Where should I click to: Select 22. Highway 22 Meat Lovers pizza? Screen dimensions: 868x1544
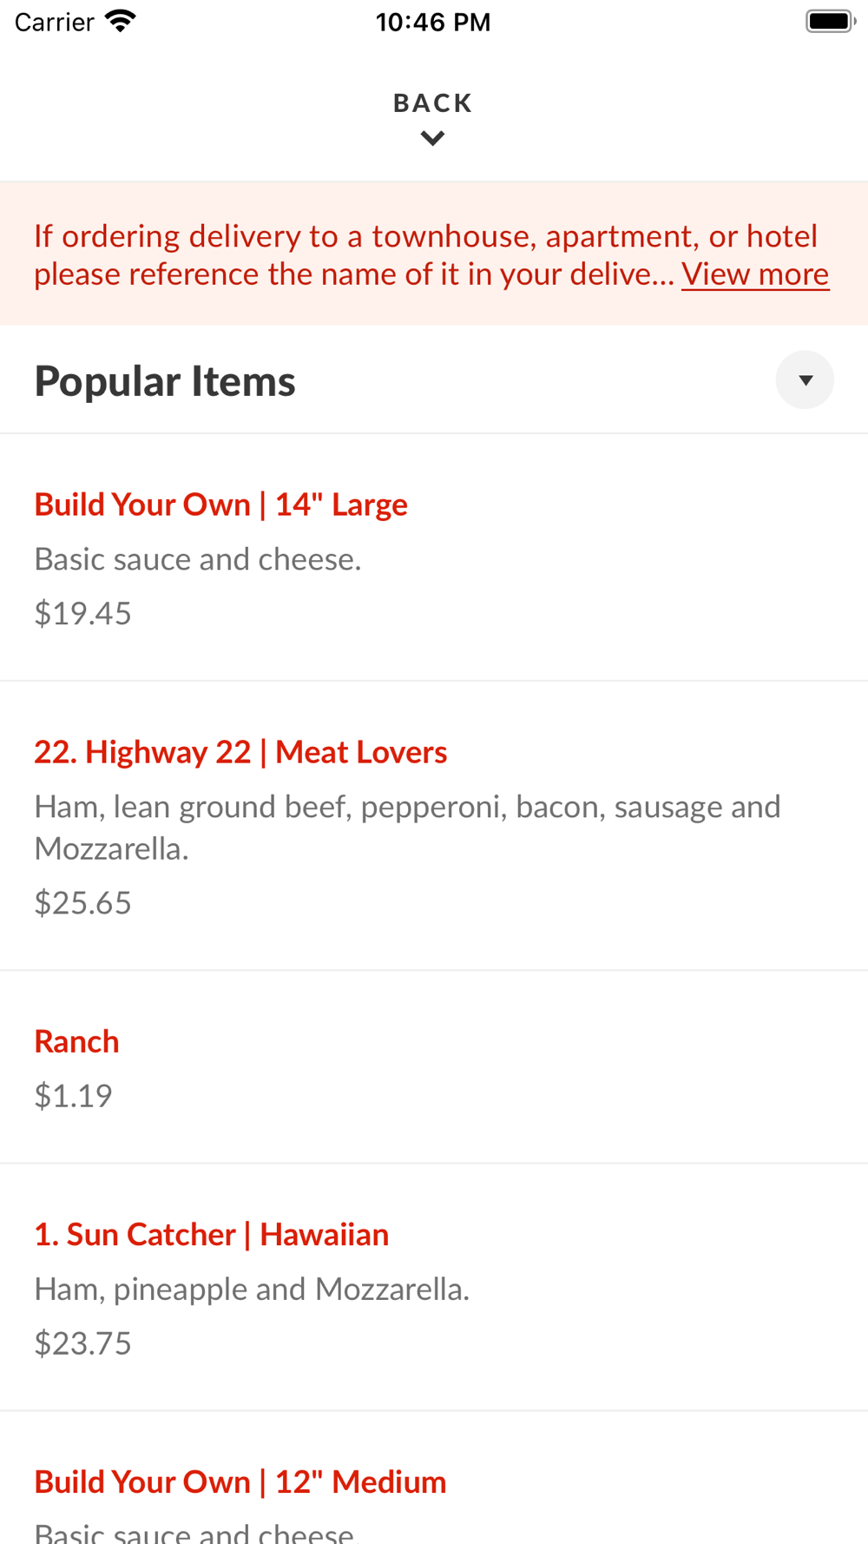click(x=240, y=752)
